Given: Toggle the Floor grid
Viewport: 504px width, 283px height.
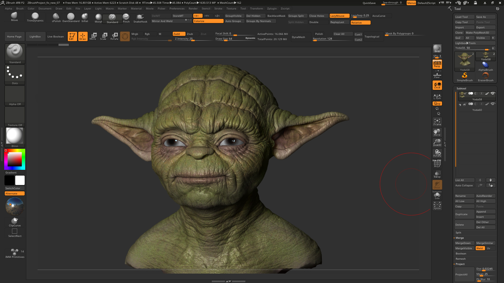Looking at the screenshot, I should [x=437, y=75].
